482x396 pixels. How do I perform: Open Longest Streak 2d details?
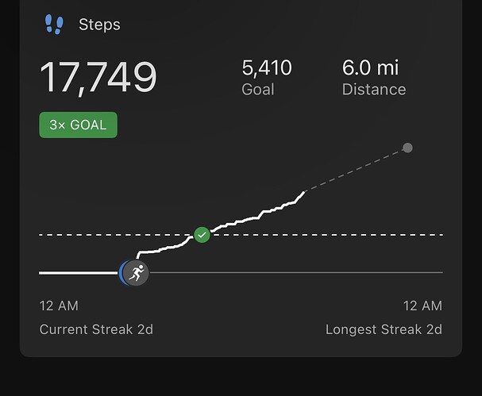384,329
